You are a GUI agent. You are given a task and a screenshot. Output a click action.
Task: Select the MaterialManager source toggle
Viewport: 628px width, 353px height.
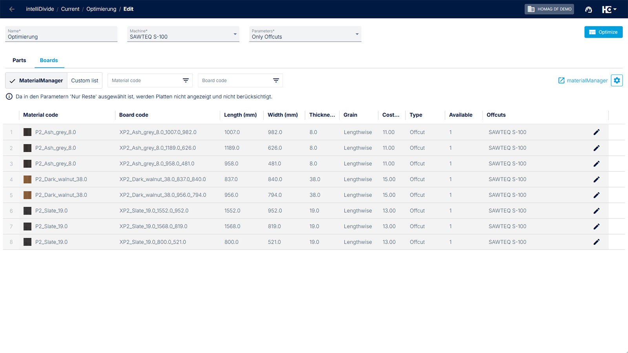pos(37,80)
